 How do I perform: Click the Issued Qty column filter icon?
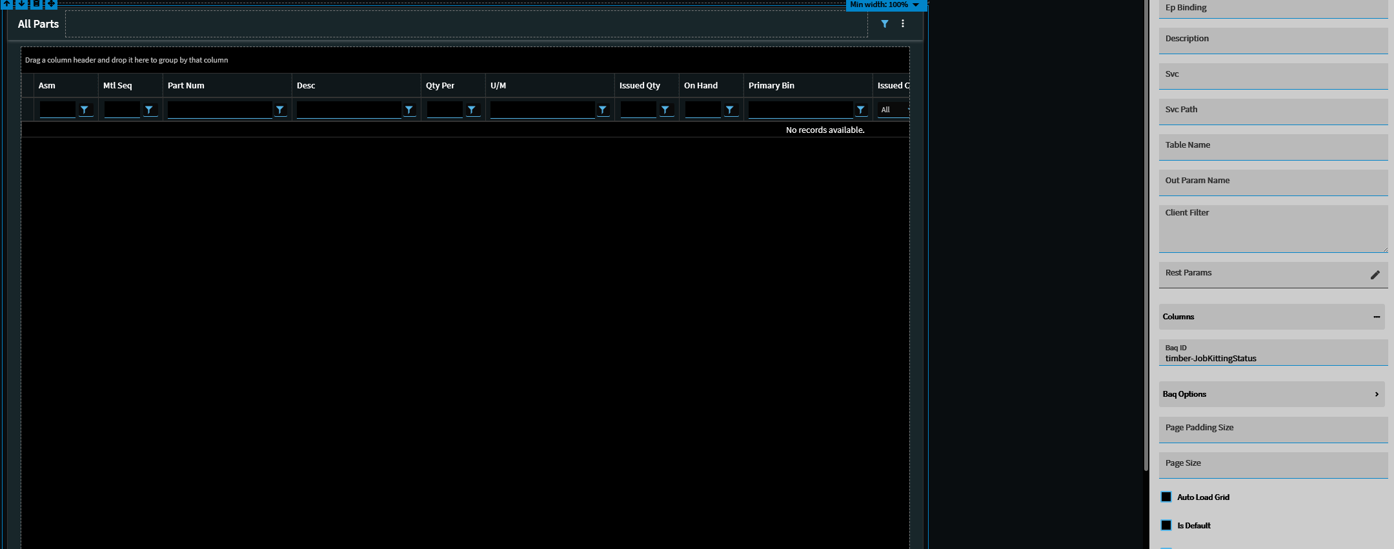665,110
